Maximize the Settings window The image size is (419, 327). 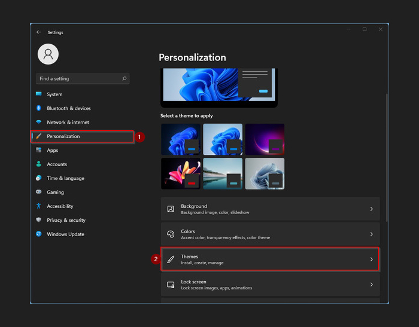[x=365, y=29]
